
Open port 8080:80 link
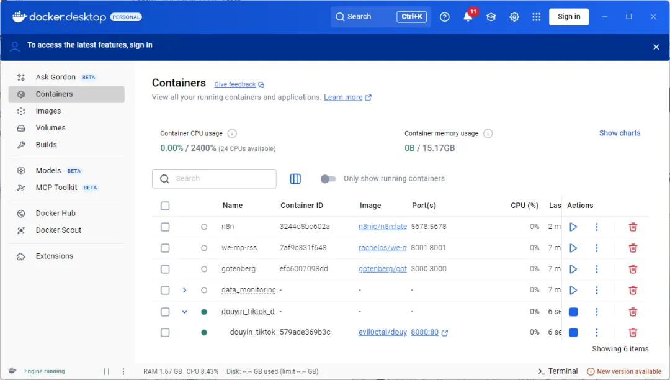tap(429, 332)
